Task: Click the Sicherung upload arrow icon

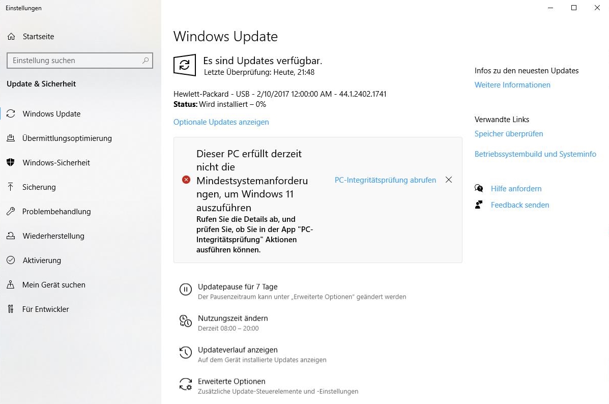Action: (11, 187)
